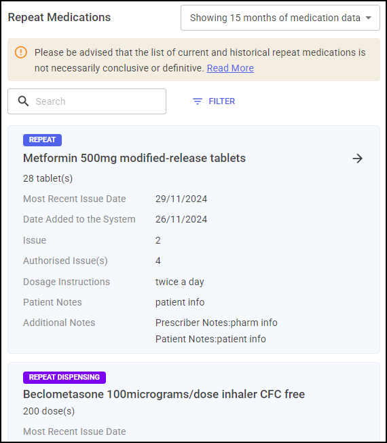Screen dimensions: 387x443
Task: Click the date added value 26/11/2024
Action: 181,219
